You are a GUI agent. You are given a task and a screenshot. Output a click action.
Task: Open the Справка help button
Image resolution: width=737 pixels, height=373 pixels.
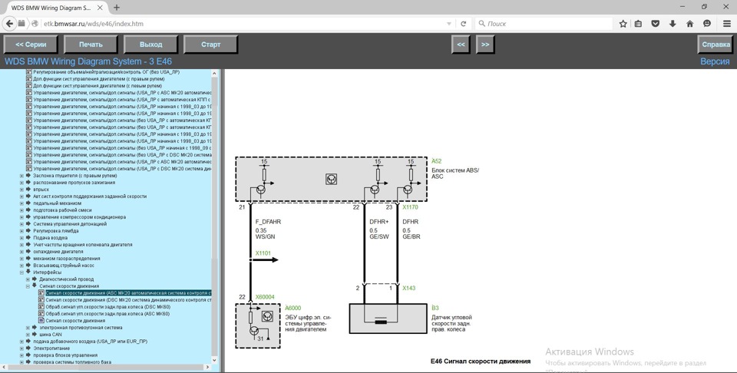716,45
